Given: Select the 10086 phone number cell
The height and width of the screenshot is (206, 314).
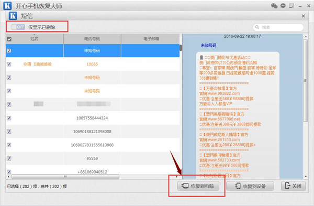Looking at the screenshot, I should click(92, 64).
